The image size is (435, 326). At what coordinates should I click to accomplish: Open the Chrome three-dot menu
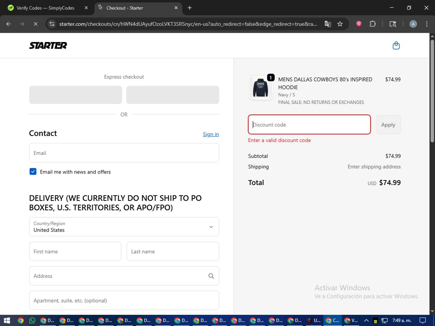click(x=427, y=24)
